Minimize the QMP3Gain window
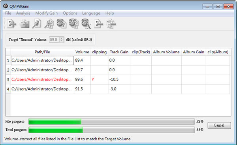This screenshot has height=145, width=237. click(207, 6)
